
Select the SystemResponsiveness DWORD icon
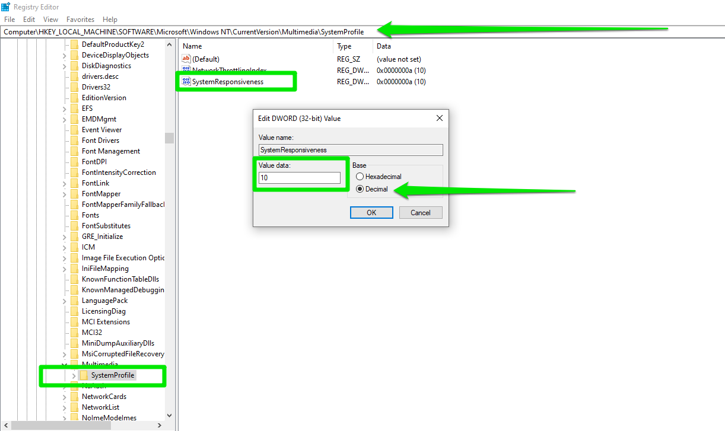[x=186, y=81]
